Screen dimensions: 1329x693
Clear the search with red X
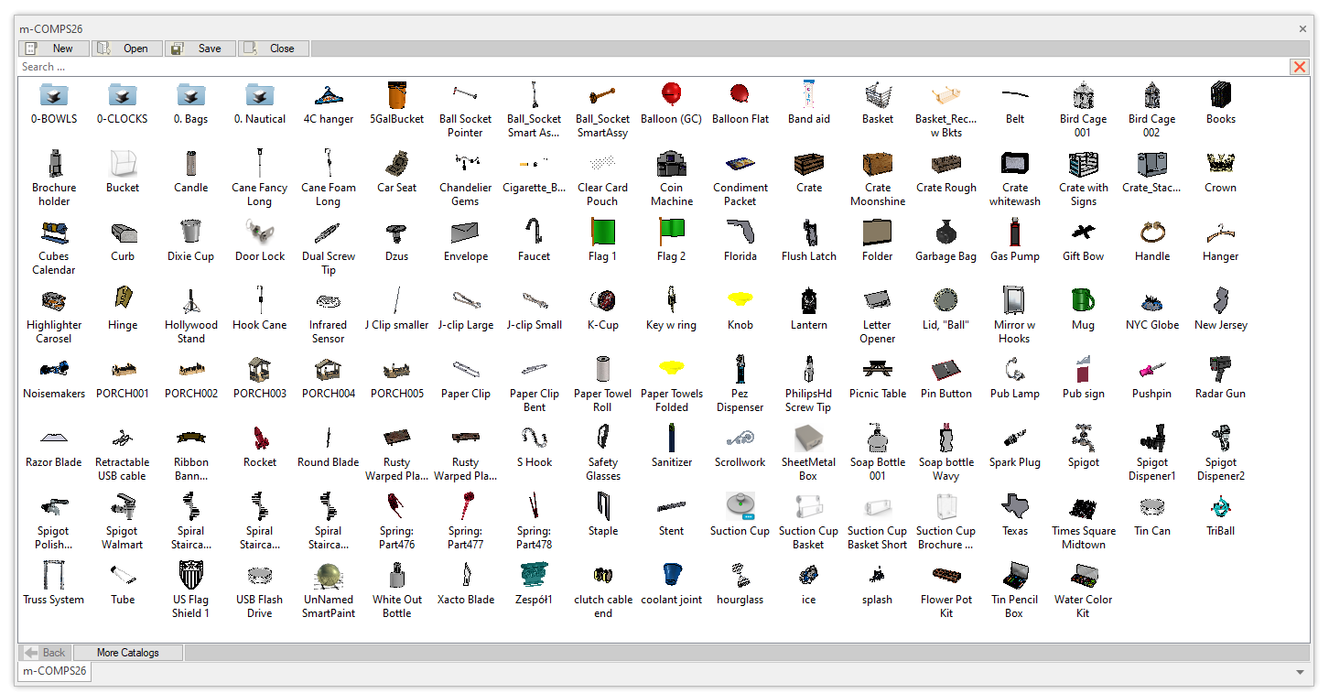pyautogui.click(x=1299, y=67)
